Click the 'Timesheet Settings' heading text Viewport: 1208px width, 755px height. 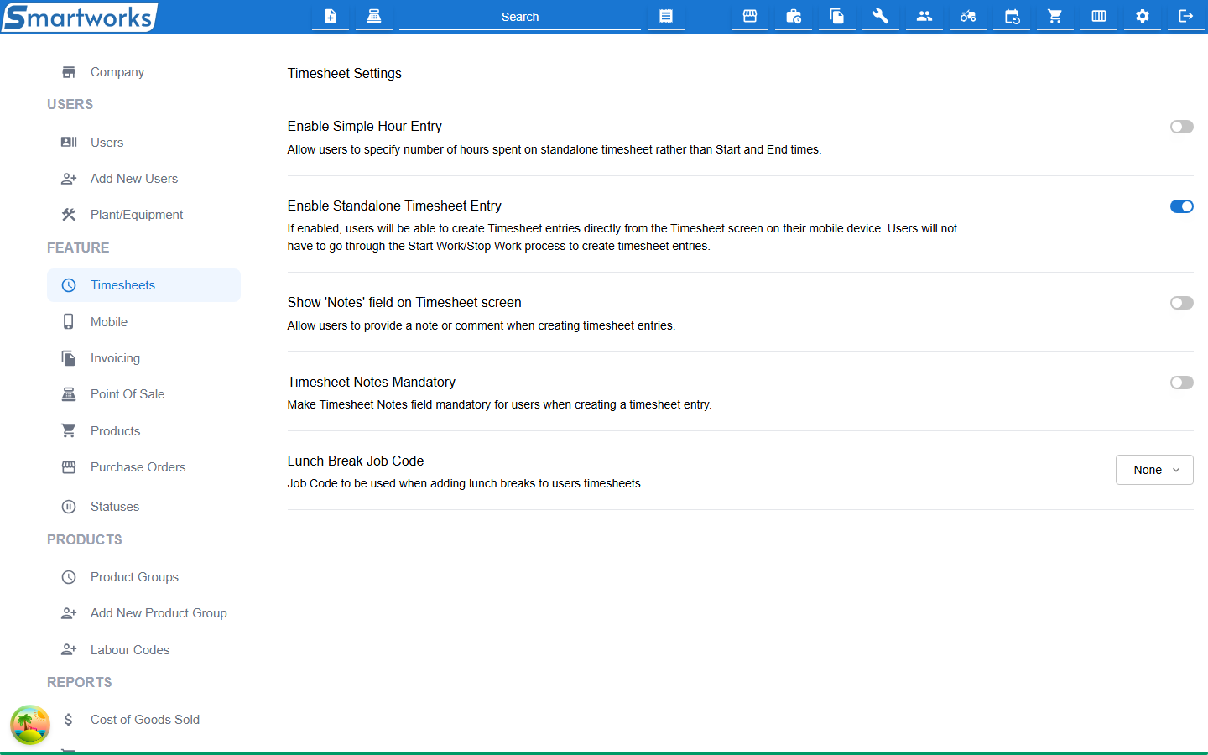pyautogui.click(x=345, y=74)
